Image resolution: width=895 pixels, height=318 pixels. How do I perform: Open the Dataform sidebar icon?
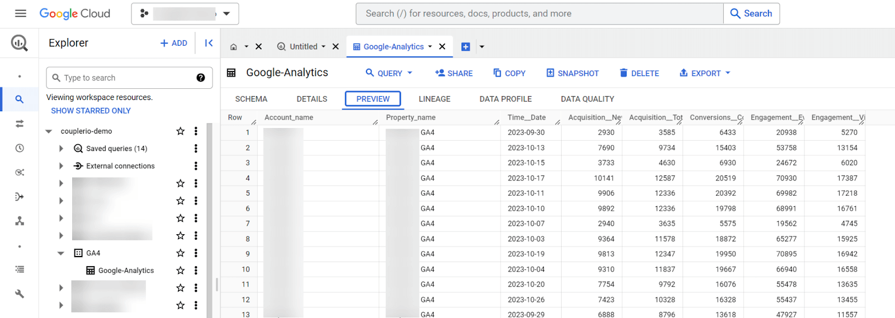(x=20, y=197)
